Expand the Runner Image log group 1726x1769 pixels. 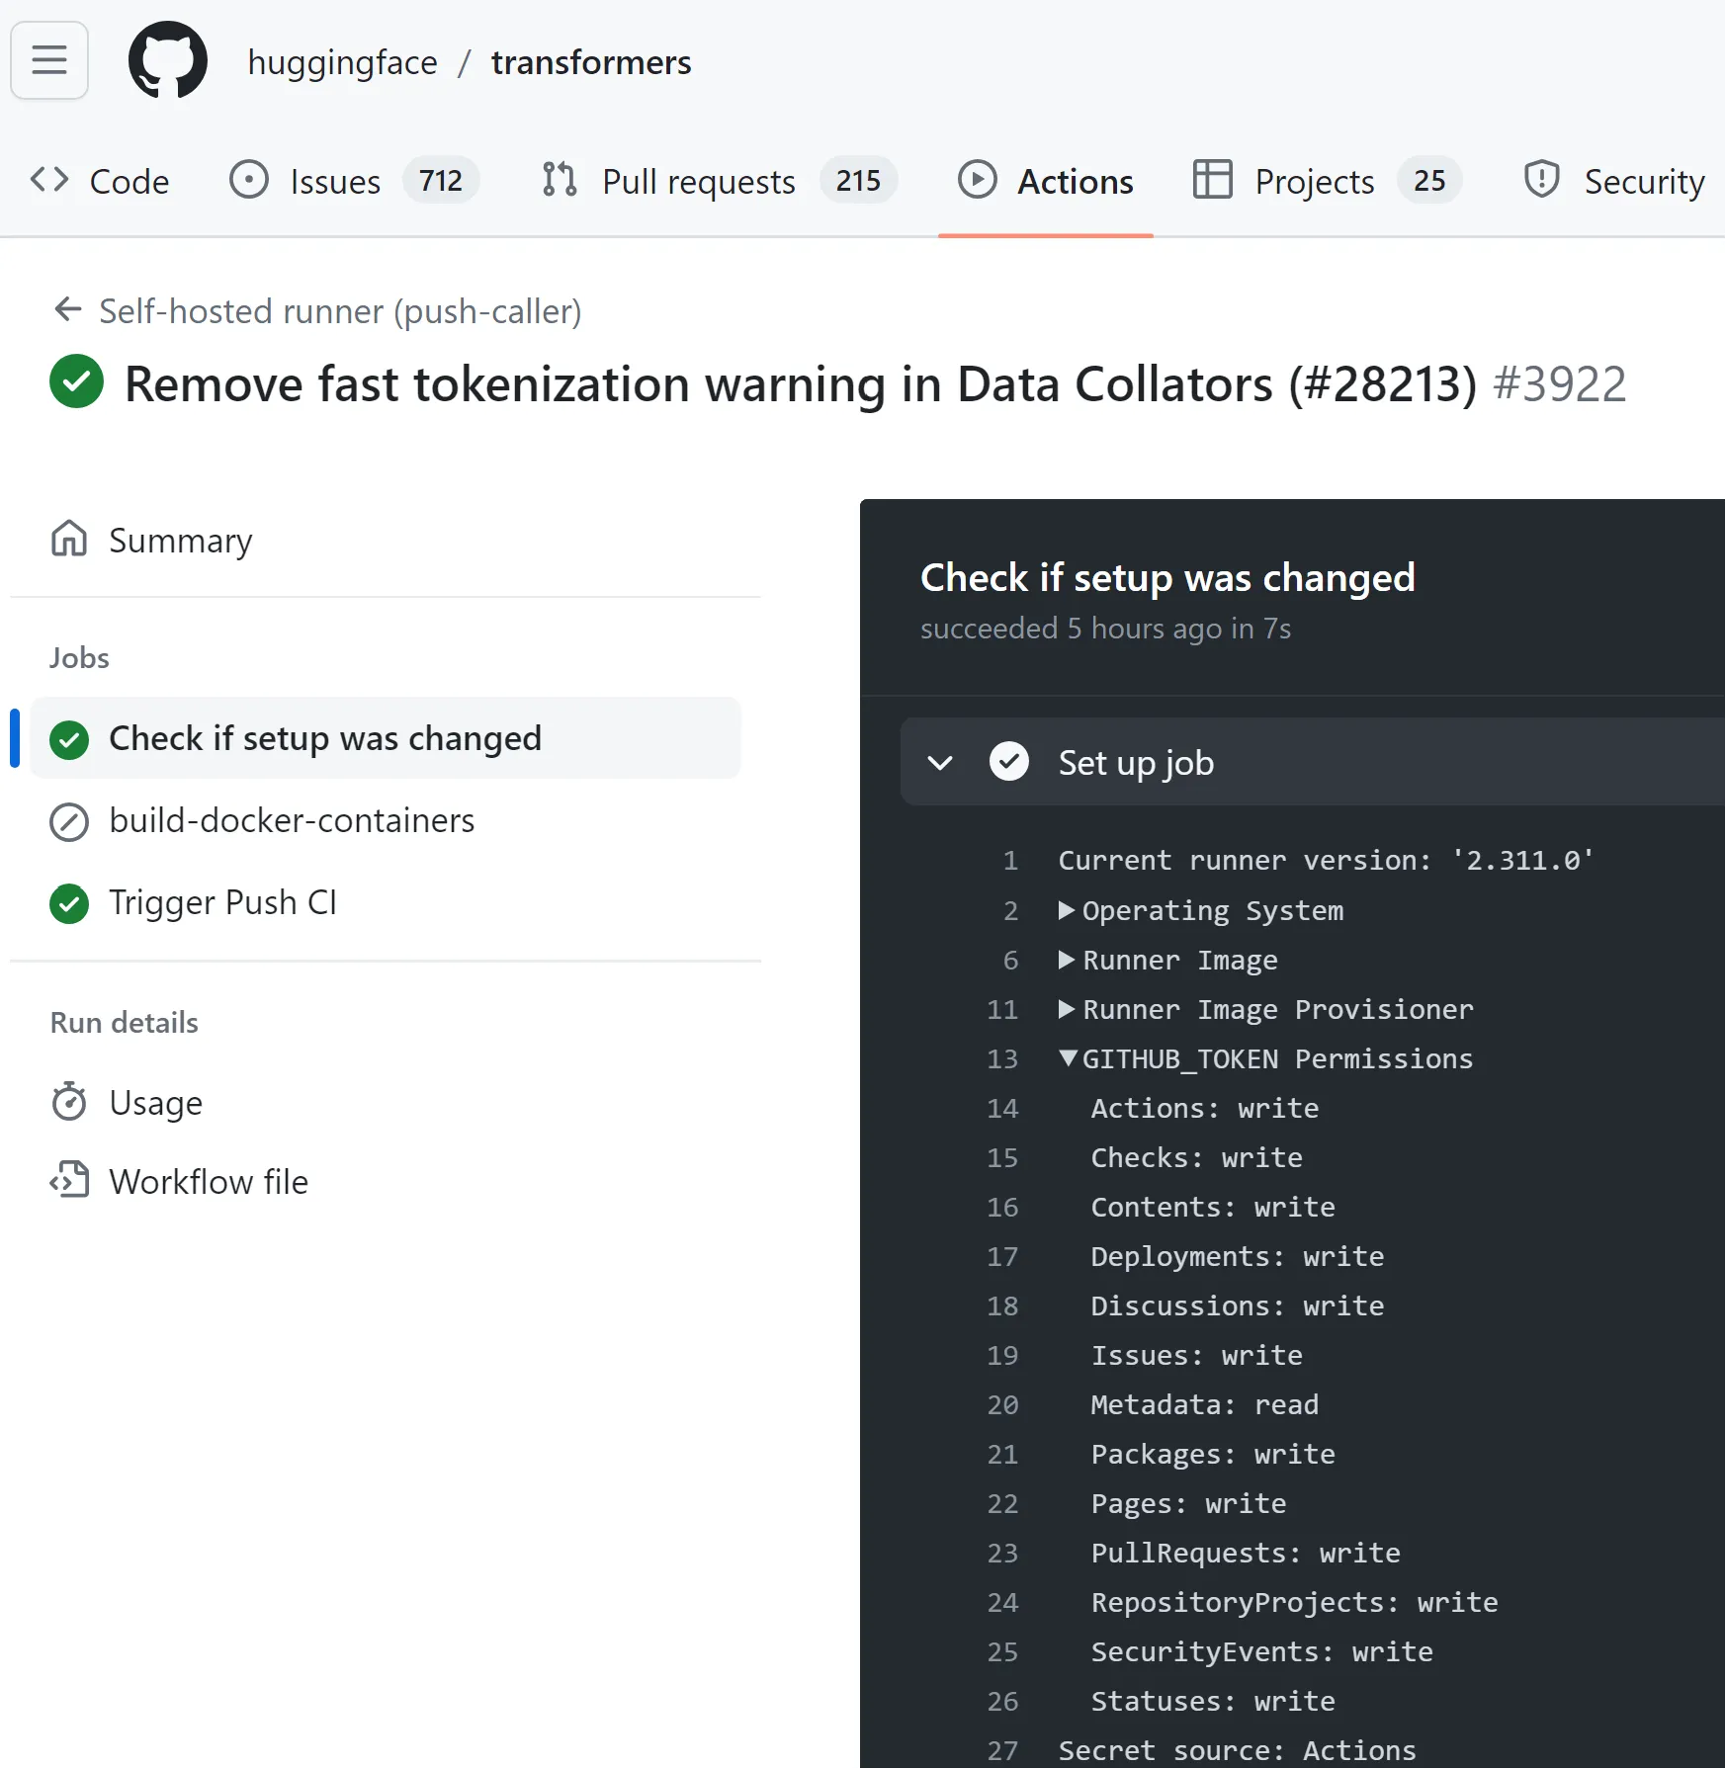coord(1067,960)
